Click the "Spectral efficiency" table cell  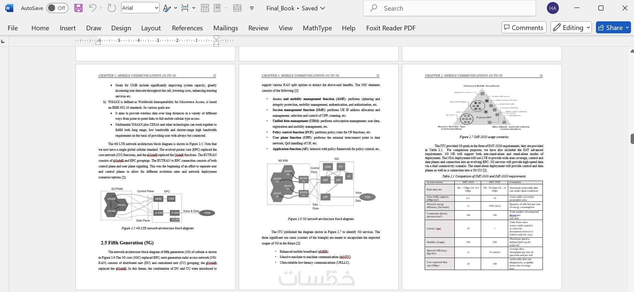440,252
